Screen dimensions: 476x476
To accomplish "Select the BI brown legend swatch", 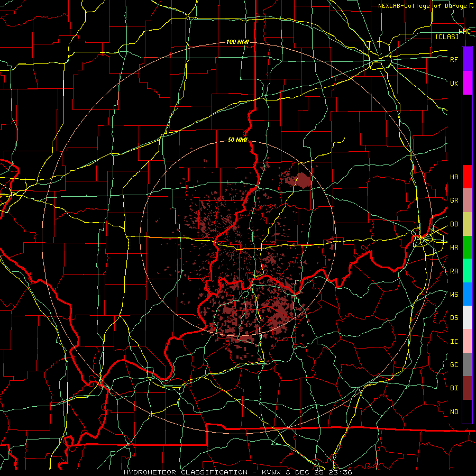I will pyautogui.click(x=467, y=388).
